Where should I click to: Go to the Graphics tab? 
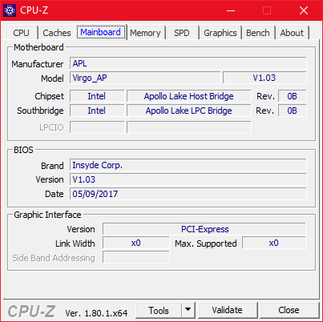[220, 33]
